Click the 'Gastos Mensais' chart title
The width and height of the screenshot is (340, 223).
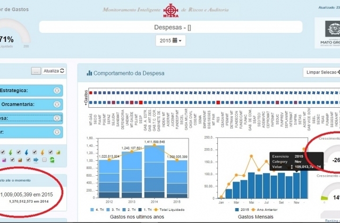pos(256,217)
